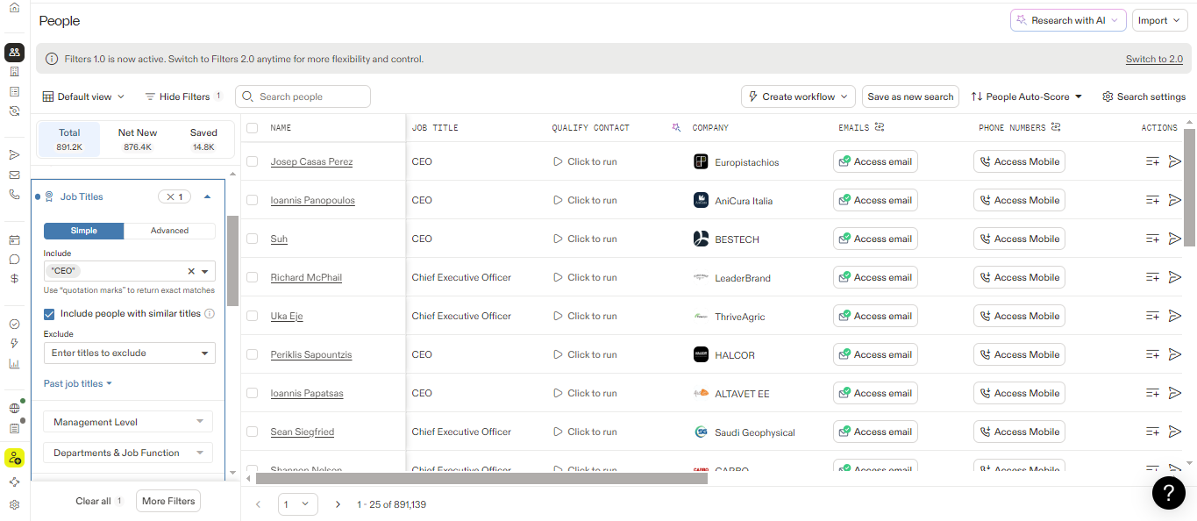Open the People section in left sidebar

click(14, 52)
